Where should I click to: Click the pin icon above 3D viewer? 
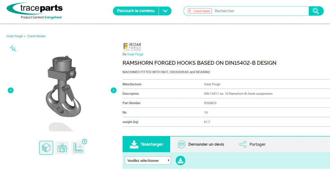13,49
